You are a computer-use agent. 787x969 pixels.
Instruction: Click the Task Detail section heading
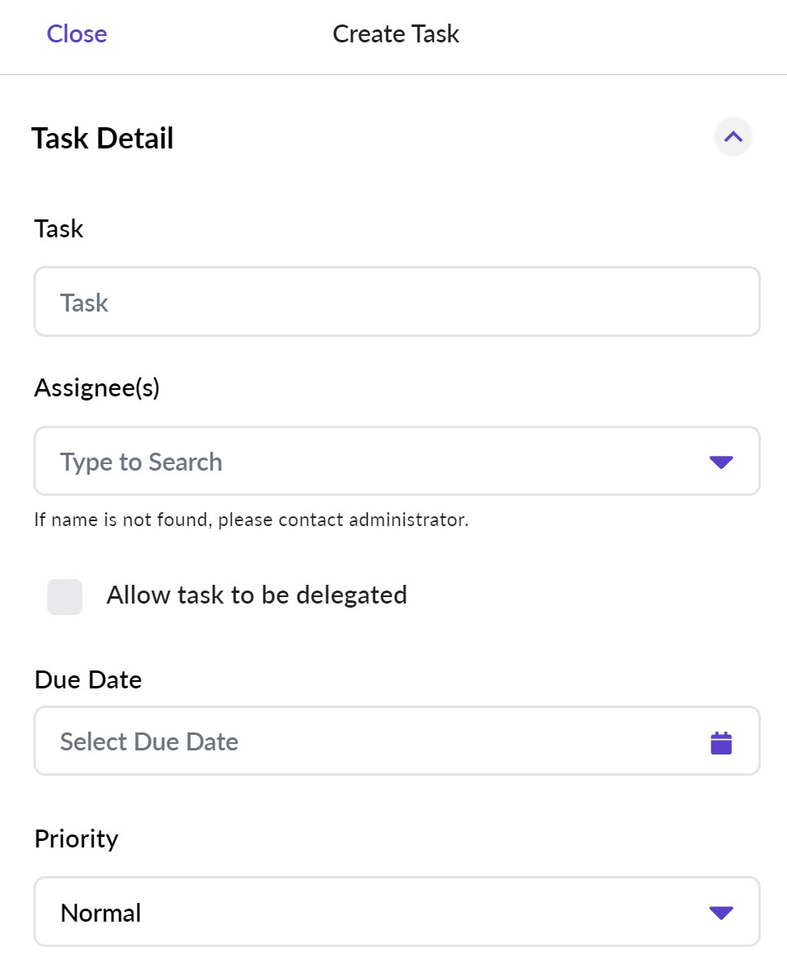(x=103, y=139)
